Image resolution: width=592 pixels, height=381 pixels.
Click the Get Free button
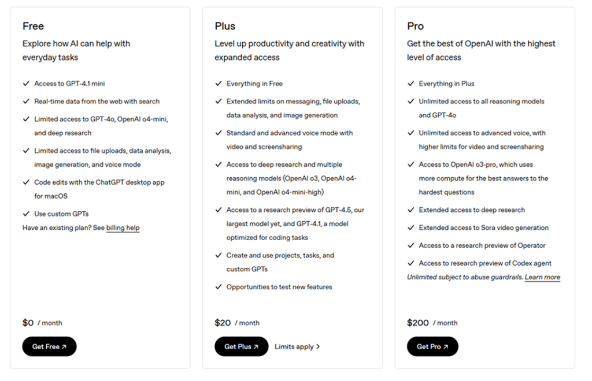click(x=49, y=346)
